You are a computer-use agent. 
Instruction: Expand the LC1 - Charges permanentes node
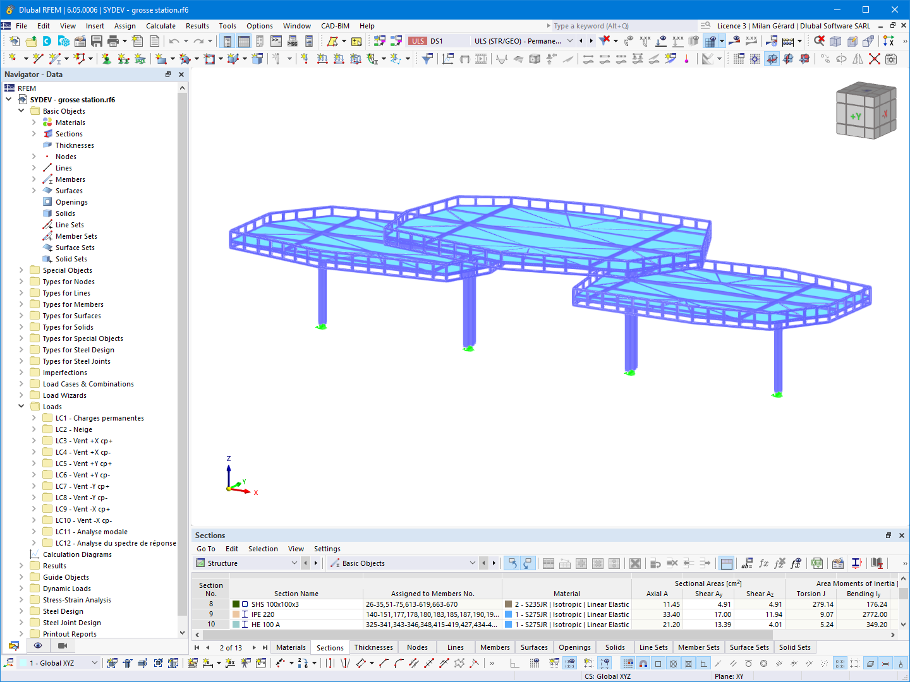coord(33,417)
